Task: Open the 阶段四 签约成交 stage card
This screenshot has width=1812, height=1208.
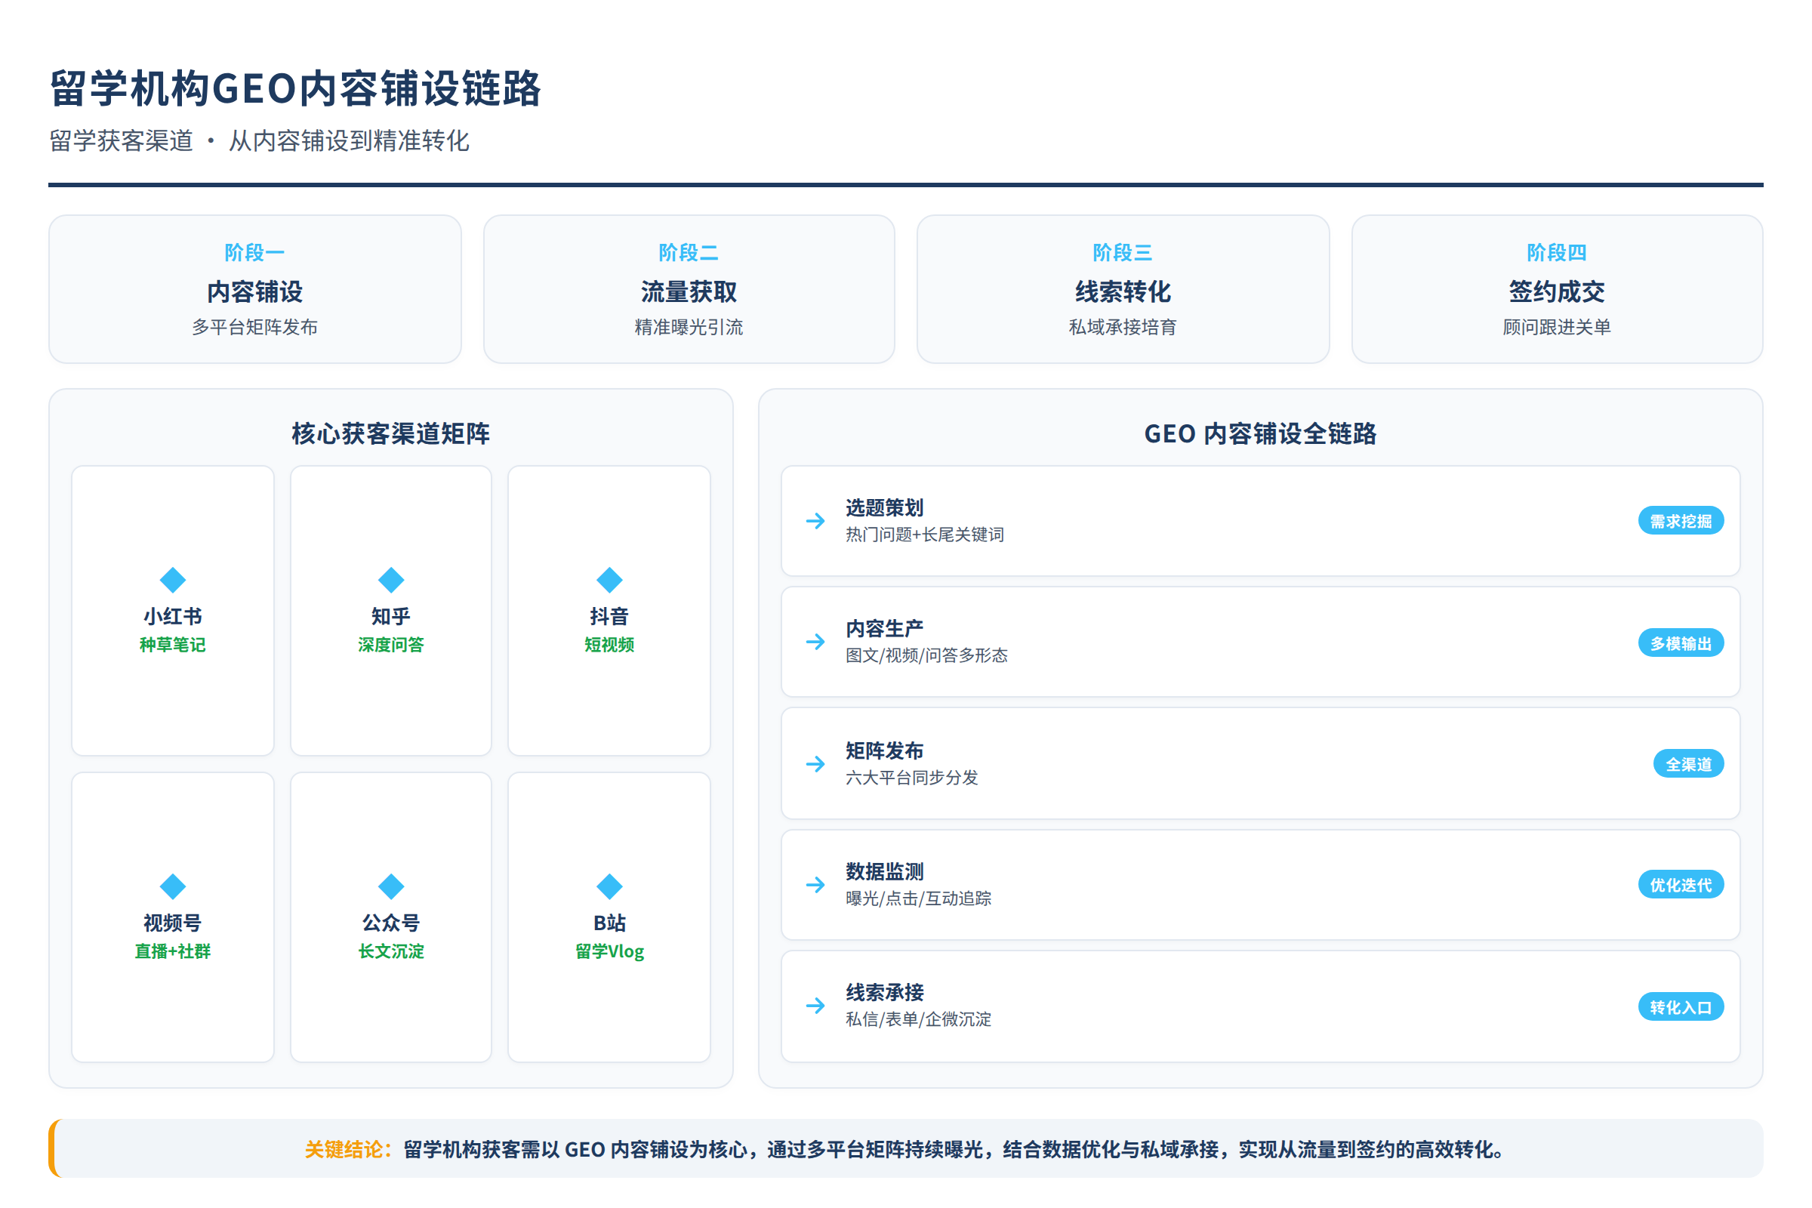Action: [x=1557, y=289]
